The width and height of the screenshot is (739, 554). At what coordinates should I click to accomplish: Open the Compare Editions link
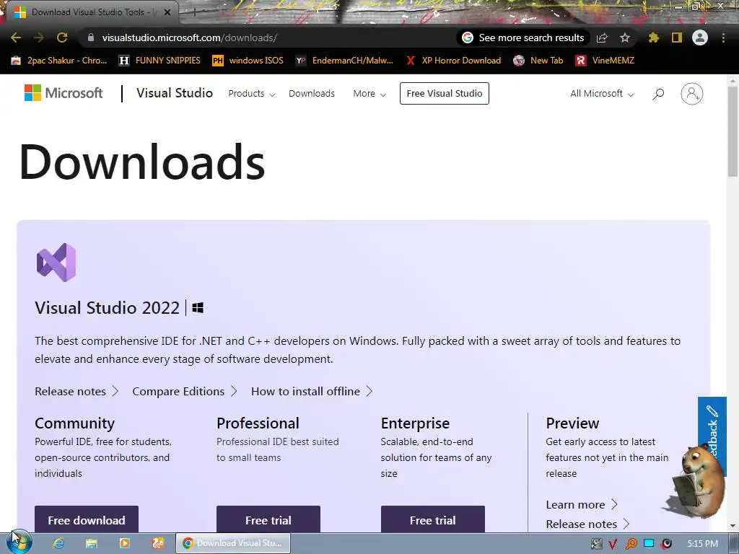pyautogui.click(x=185, y=392)
